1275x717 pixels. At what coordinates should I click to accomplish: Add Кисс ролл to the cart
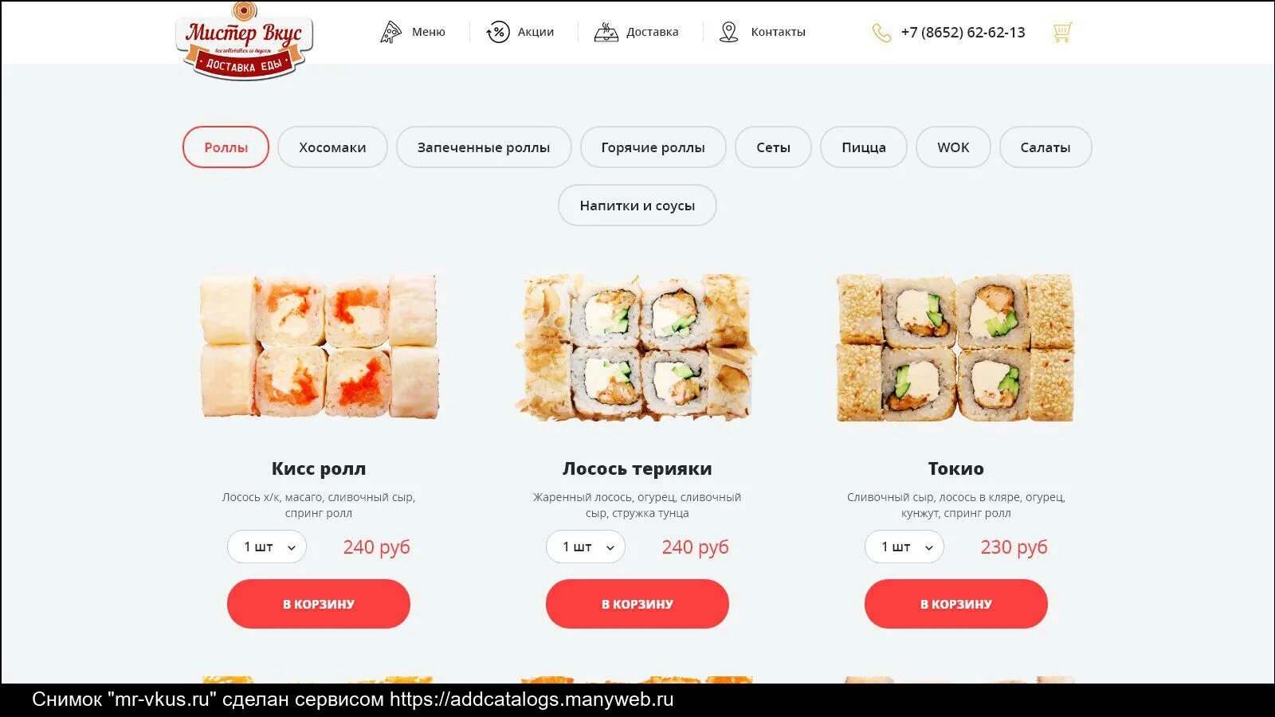click(319, 604)
